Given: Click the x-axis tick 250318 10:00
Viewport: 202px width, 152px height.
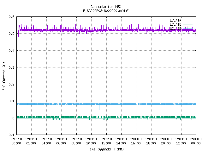Looking at the screenshot, I should 91,141.
